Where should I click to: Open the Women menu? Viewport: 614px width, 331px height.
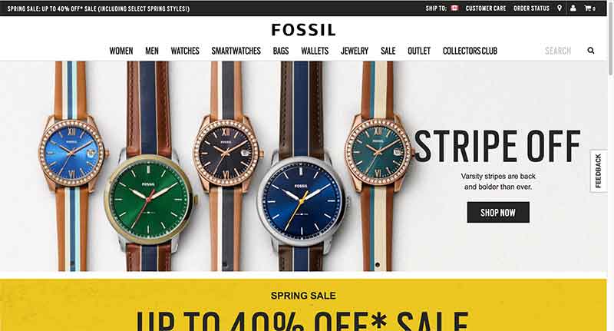[x=121, y=51]
